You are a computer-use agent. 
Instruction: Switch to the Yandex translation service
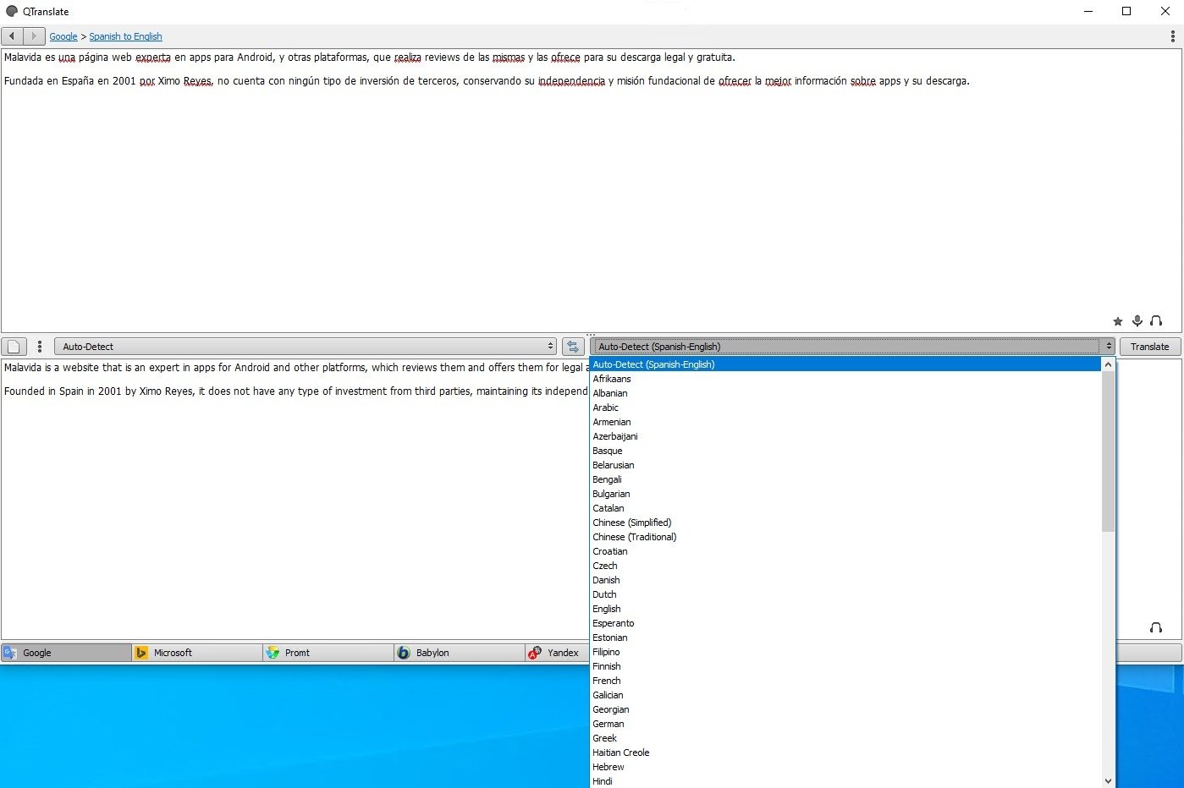pyautogui.click(x=557, y=653)
